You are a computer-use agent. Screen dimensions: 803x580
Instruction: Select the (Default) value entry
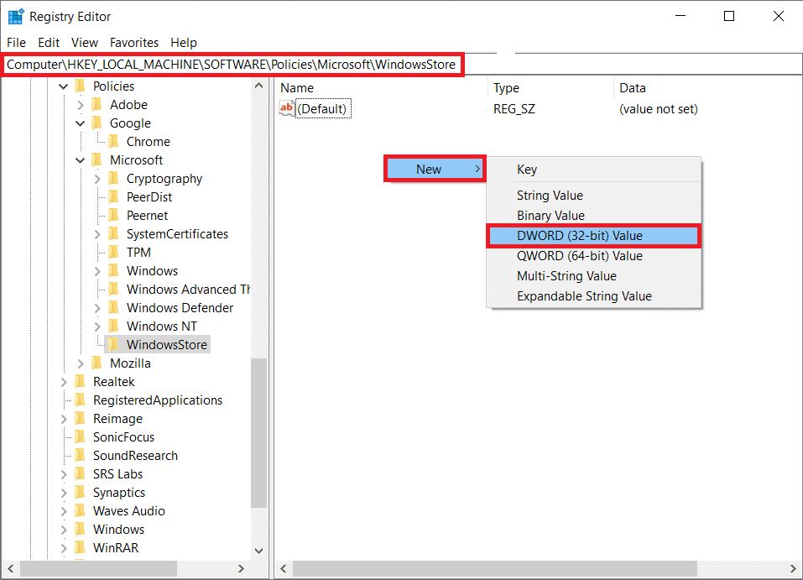pos(323,108)
